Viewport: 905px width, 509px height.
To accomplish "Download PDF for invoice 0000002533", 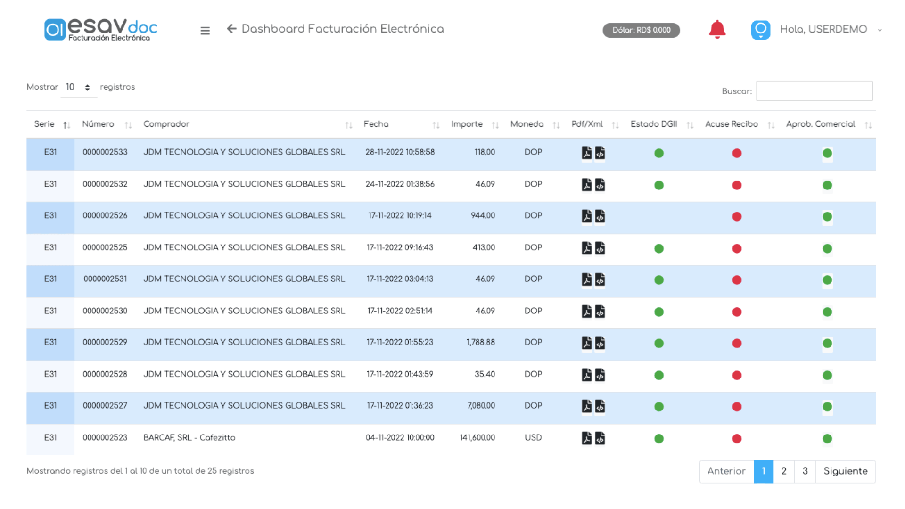I will [x=586, y=153].
